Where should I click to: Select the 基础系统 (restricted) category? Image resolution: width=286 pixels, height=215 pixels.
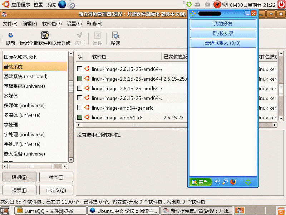click(35, 76)
